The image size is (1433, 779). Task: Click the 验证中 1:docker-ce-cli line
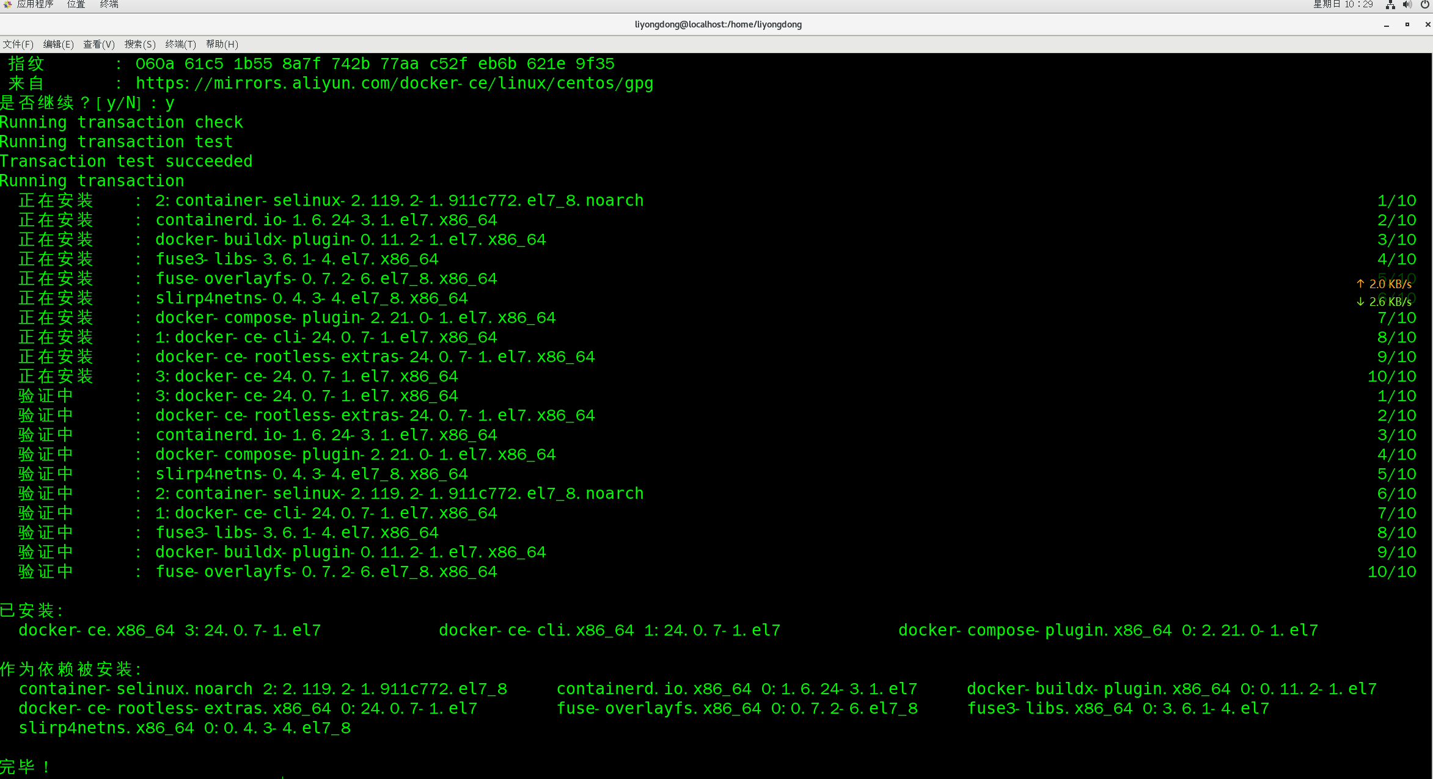[717, 513]
